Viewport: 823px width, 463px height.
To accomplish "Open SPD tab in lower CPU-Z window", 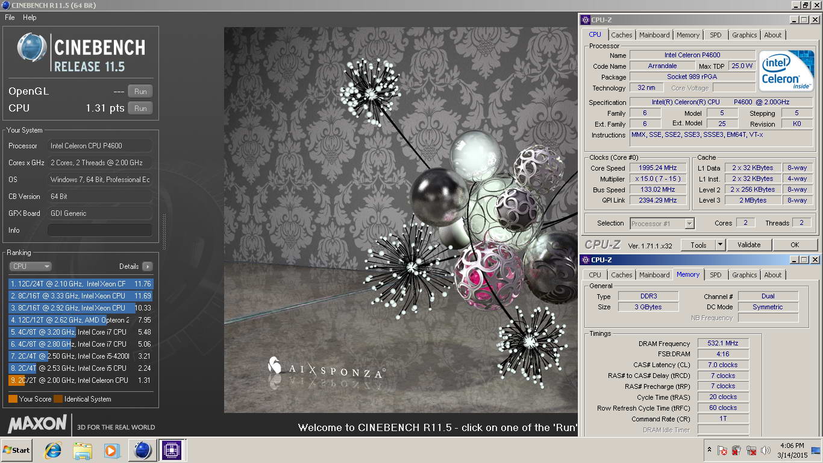I will click(716, 275).
